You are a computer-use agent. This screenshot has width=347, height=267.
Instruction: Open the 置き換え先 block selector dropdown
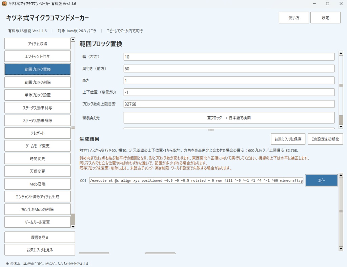[x=229, y=118]
